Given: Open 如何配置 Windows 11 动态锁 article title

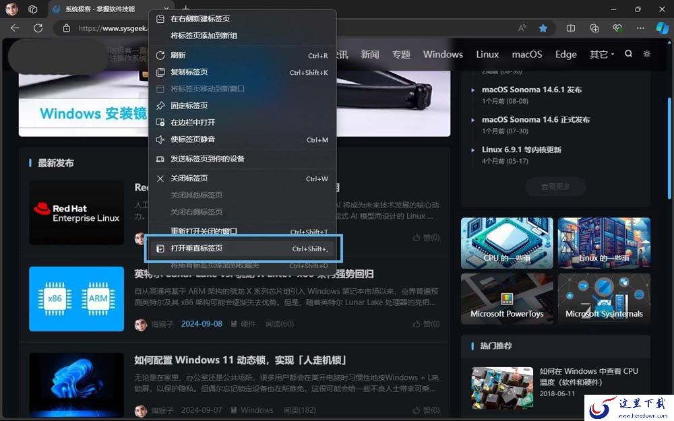Looking at the screenshot, I should click(241, 360).
